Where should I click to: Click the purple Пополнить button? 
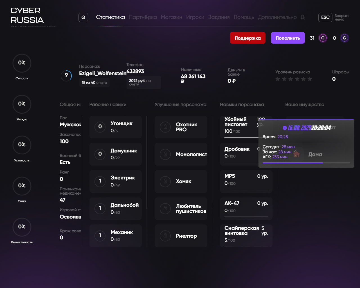(x=288, y=38)
